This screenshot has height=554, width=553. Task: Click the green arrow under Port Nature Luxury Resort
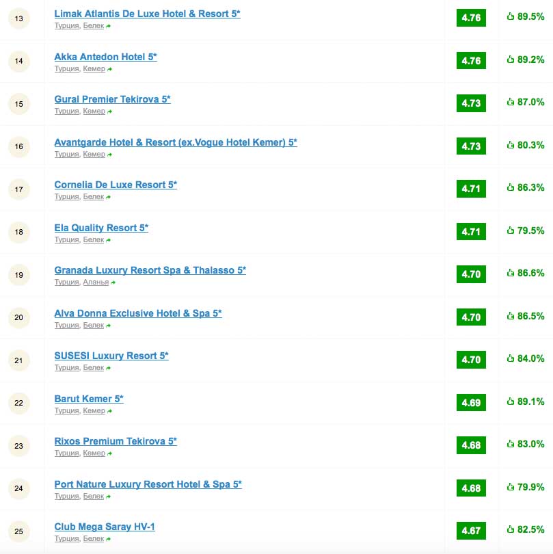pyautogui.click(x=108, y=497)
